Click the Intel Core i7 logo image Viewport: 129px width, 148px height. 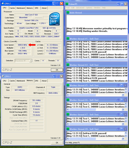[54, 19]
